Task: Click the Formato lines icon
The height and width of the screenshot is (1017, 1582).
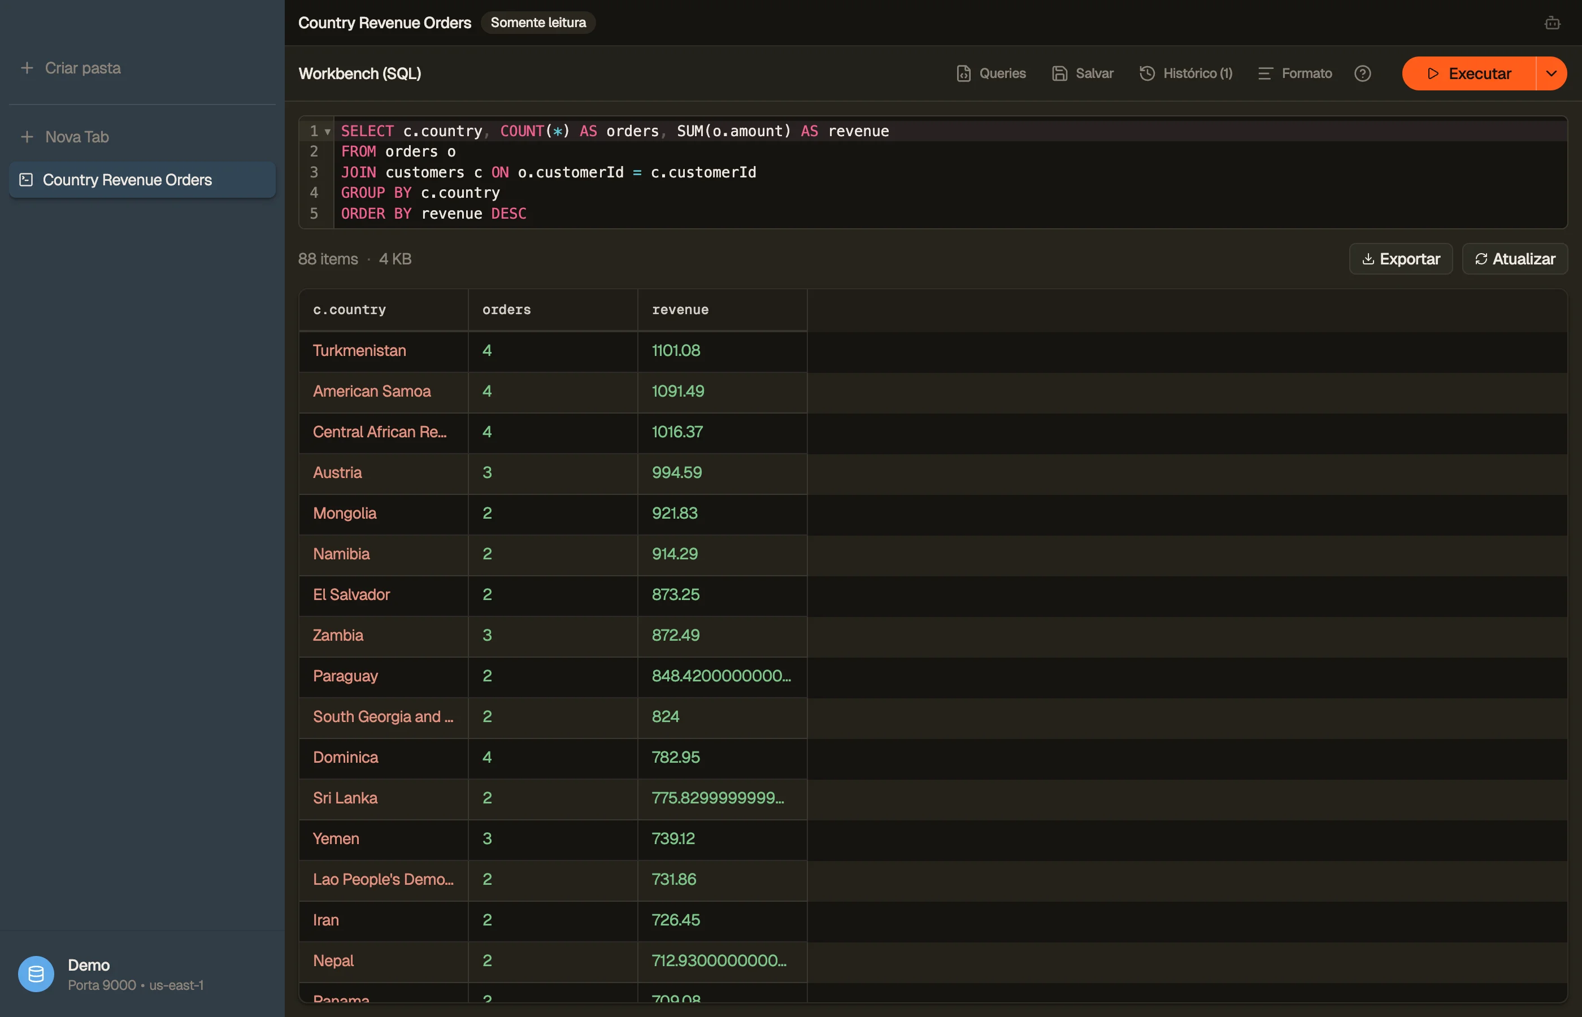Action: coord(1265,73)
